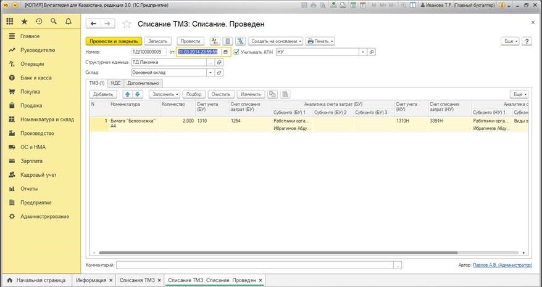
Task: Switch to the НДС tab
Action: [x=115, y=83]
